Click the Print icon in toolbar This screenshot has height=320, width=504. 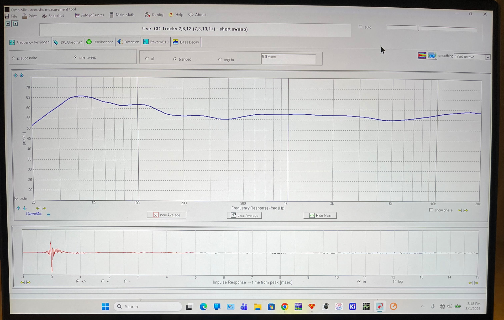point(25,16)
